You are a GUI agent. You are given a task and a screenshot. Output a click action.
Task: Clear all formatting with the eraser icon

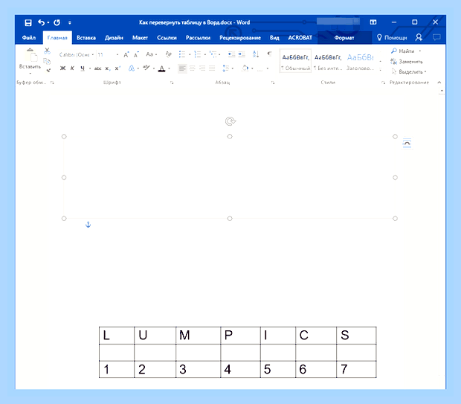pos(169,54)
